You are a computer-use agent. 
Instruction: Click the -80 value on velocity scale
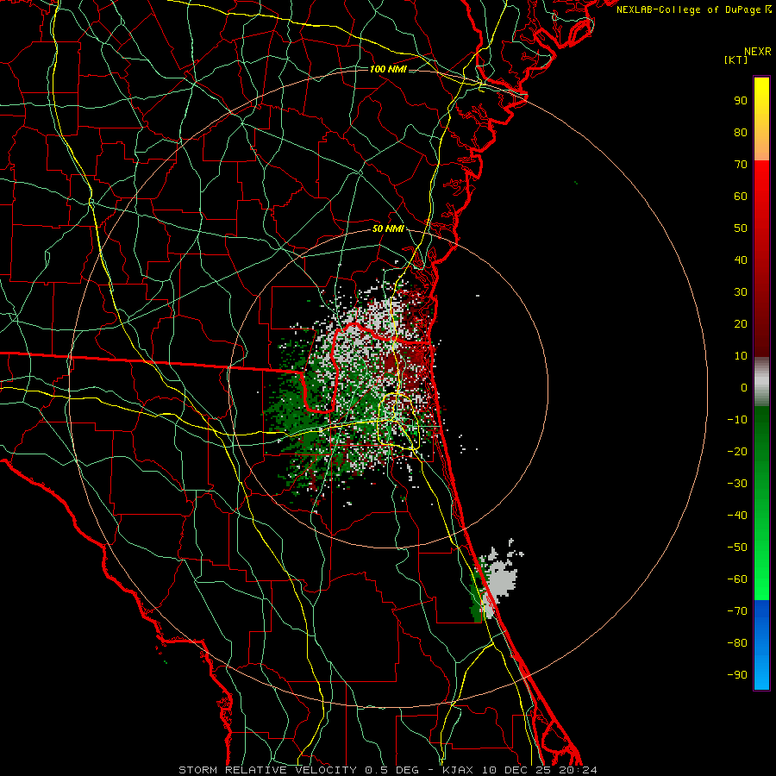pos(737,643)
